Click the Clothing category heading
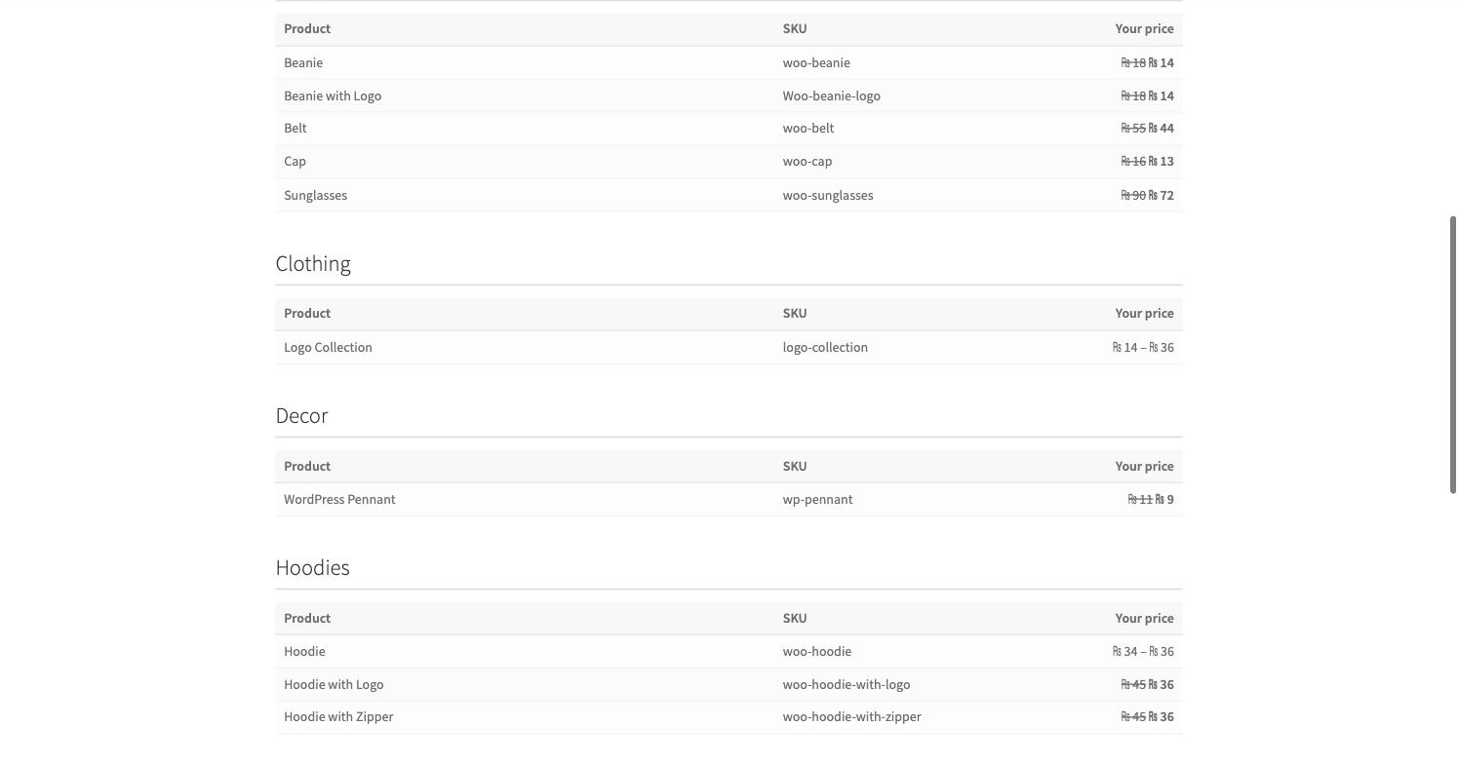 (x=313, y=264)
